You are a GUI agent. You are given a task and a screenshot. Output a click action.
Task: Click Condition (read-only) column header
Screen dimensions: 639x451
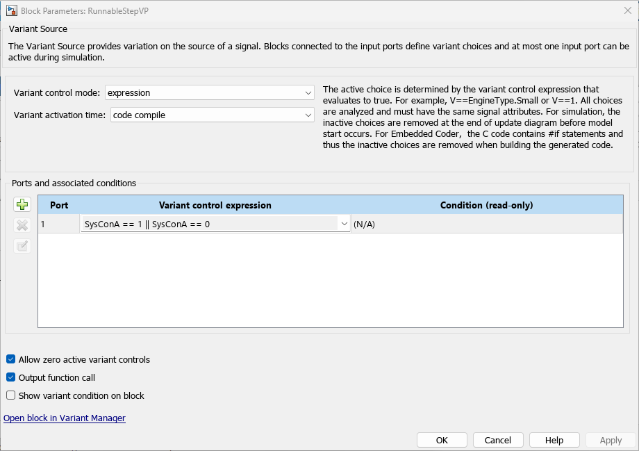click(486, 205)
